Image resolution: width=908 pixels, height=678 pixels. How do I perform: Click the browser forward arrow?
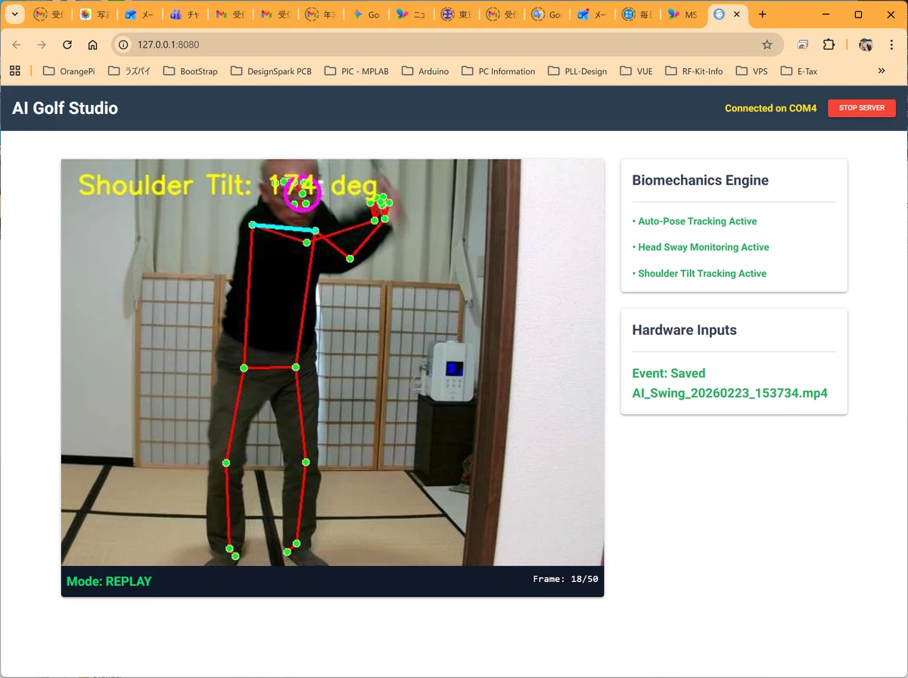(x=42, y=45)
